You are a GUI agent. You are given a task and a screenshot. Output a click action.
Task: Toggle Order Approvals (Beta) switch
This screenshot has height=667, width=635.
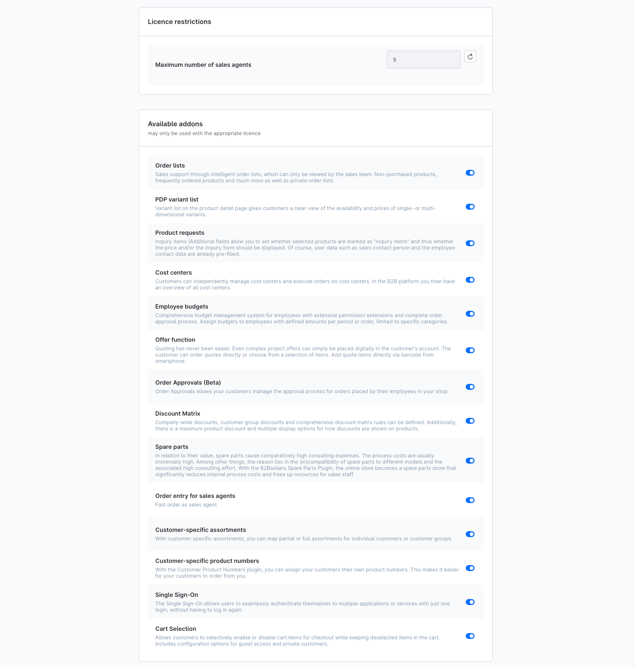[470, 387]
